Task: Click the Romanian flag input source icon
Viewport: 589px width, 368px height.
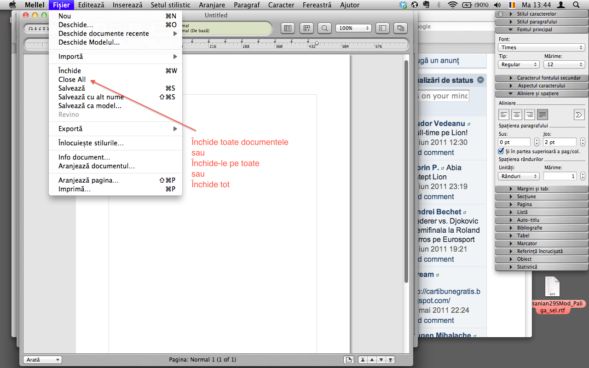Action: coord(512,5)
